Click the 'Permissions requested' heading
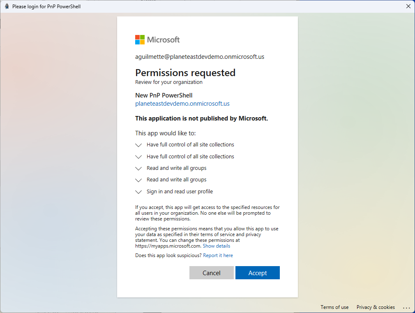 (185, 73)
